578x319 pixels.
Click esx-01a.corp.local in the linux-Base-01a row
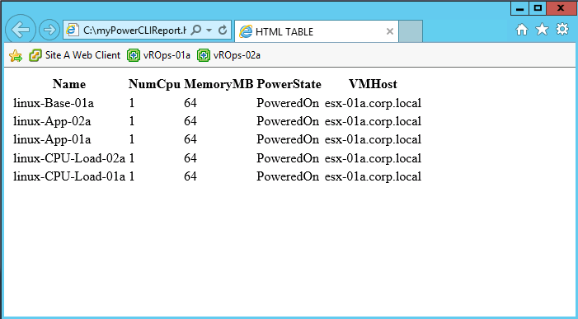(373, 103)
